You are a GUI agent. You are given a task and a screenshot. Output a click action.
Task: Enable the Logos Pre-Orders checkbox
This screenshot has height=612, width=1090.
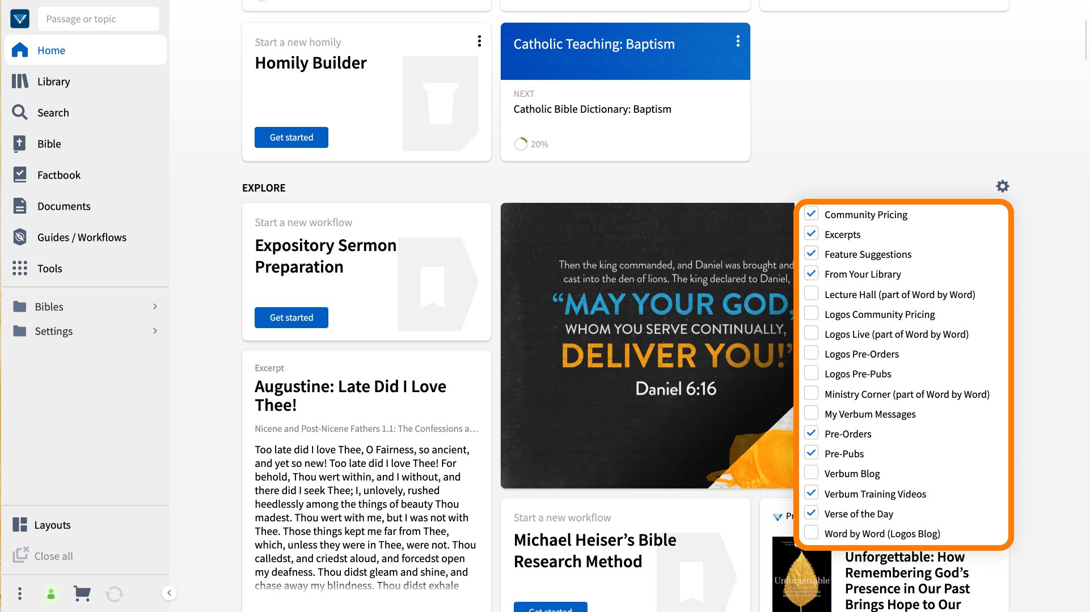click(812, 353)
